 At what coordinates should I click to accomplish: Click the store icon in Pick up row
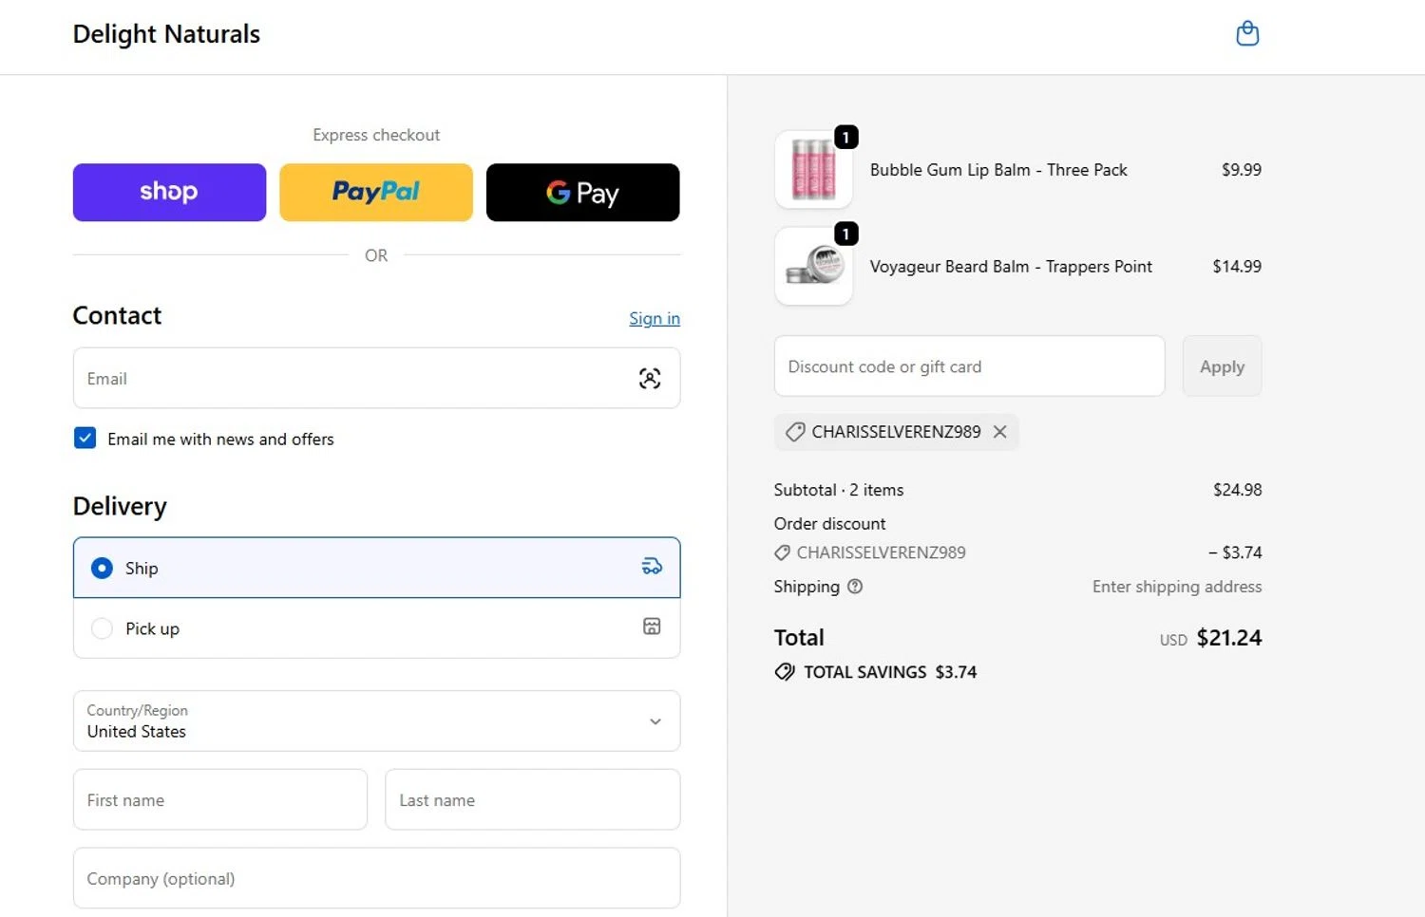[x=652, y=627]
